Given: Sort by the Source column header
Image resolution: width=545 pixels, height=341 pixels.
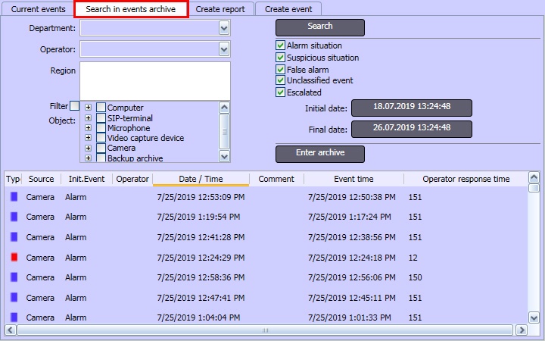Looking at the screenshot, I should coord(41,179).
